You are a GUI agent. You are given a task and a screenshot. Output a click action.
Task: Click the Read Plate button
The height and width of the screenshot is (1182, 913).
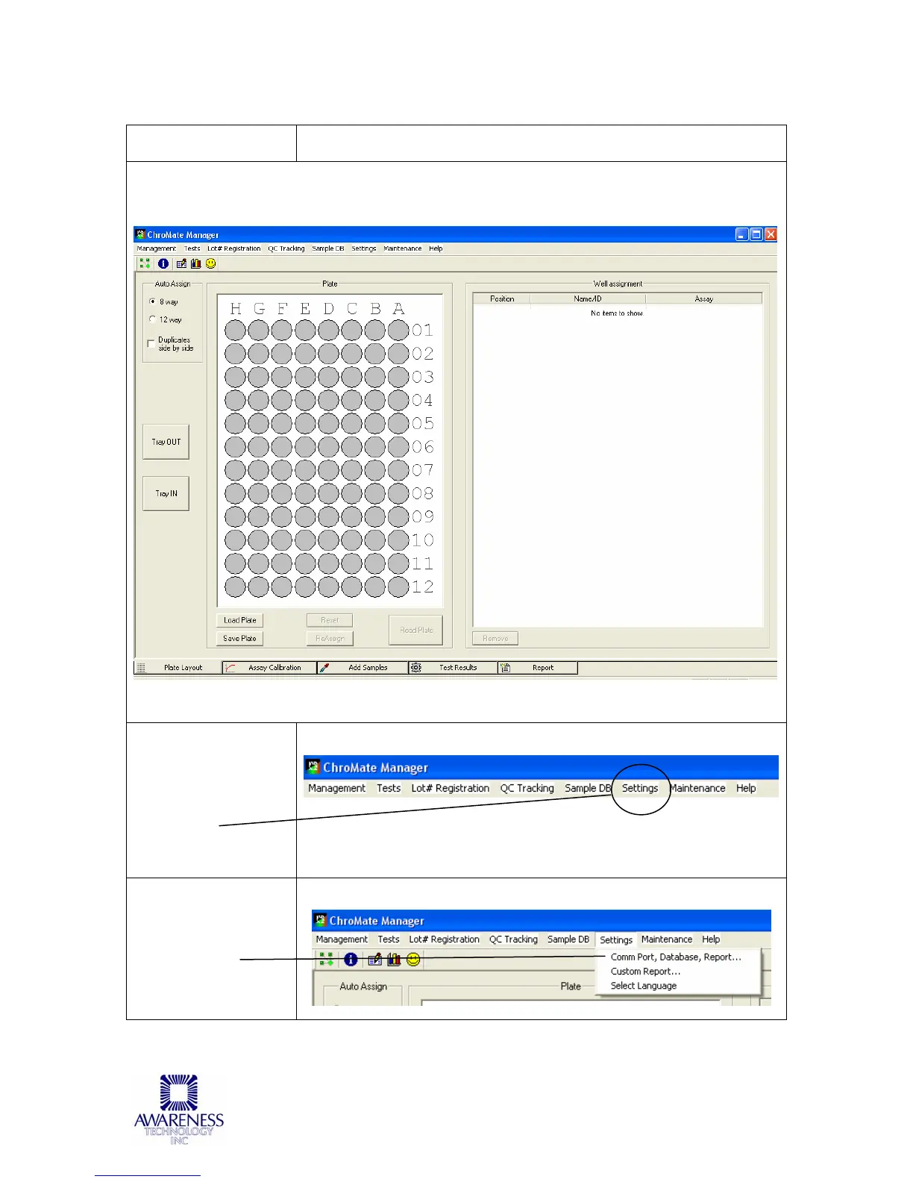(x=415, y=630)
